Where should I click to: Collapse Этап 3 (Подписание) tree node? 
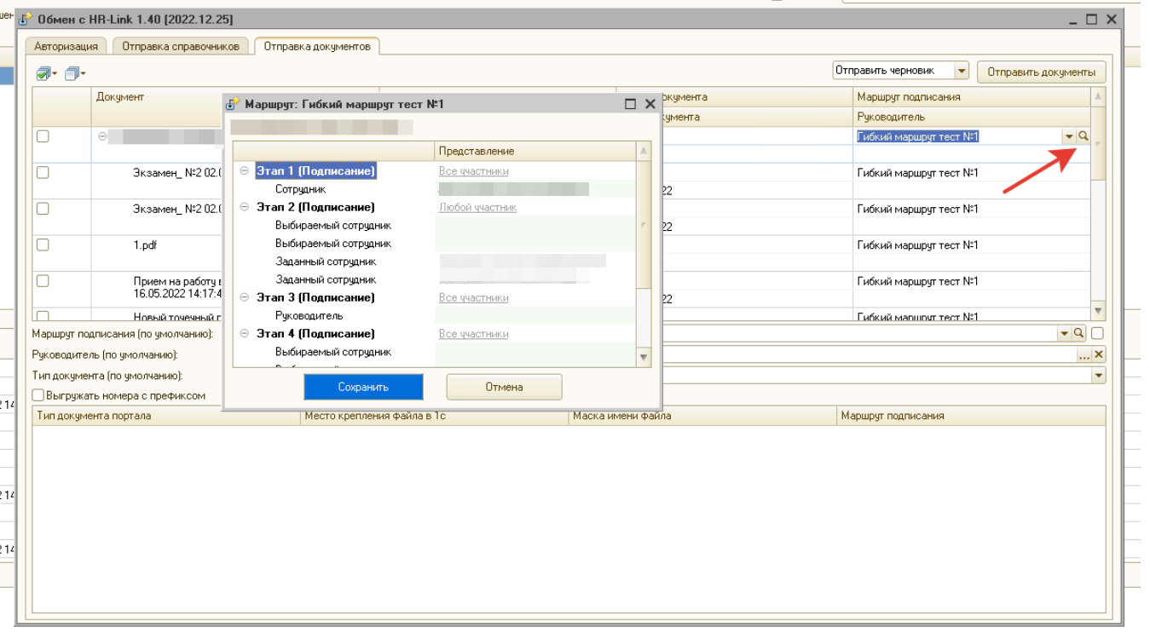tap(245, 297)
